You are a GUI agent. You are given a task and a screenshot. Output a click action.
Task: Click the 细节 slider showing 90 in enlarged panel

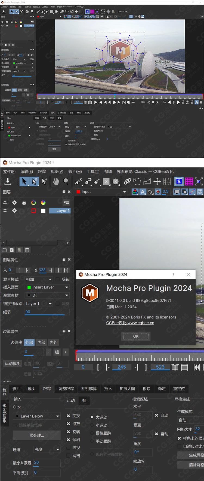coord(47,312)
